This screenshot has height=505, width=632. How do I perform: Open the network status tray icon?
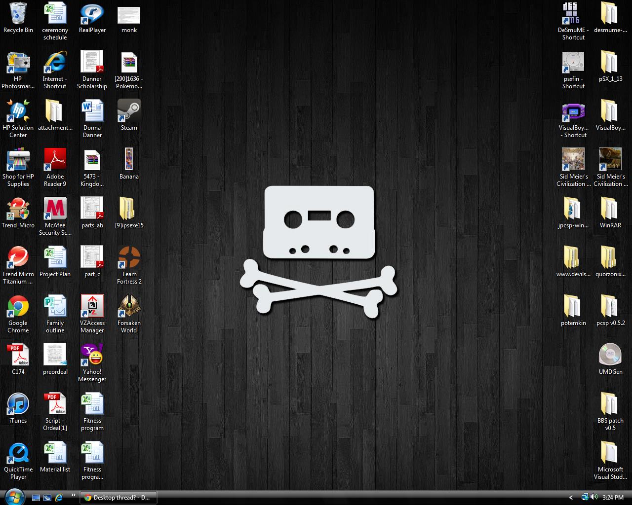click(585, 497)
